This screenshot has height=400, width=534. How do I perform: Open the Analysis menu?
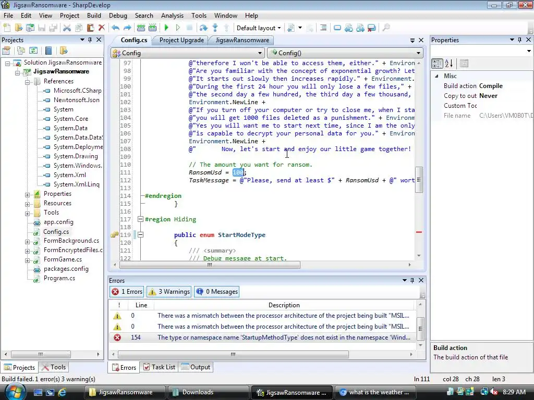pyautogui.click(x=172, y=16)
